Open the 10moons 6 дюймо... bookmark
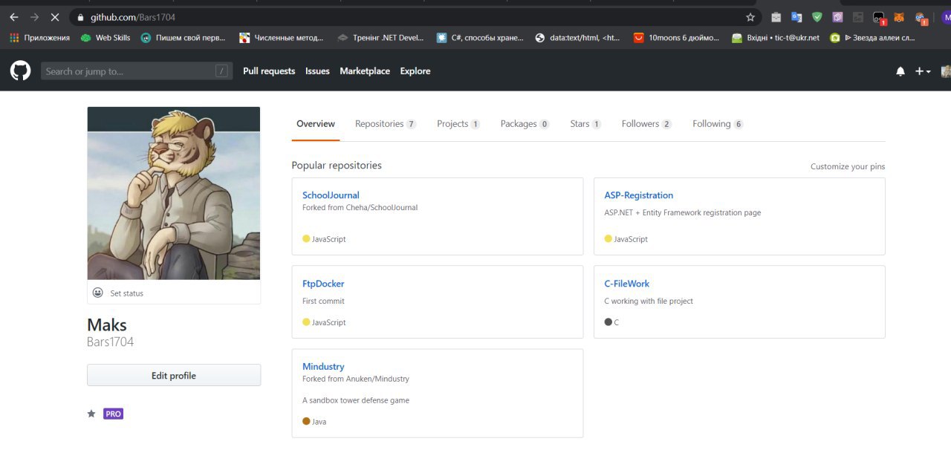Image resolution: width=951 pixels, height=450 pixels. point(677,37)
